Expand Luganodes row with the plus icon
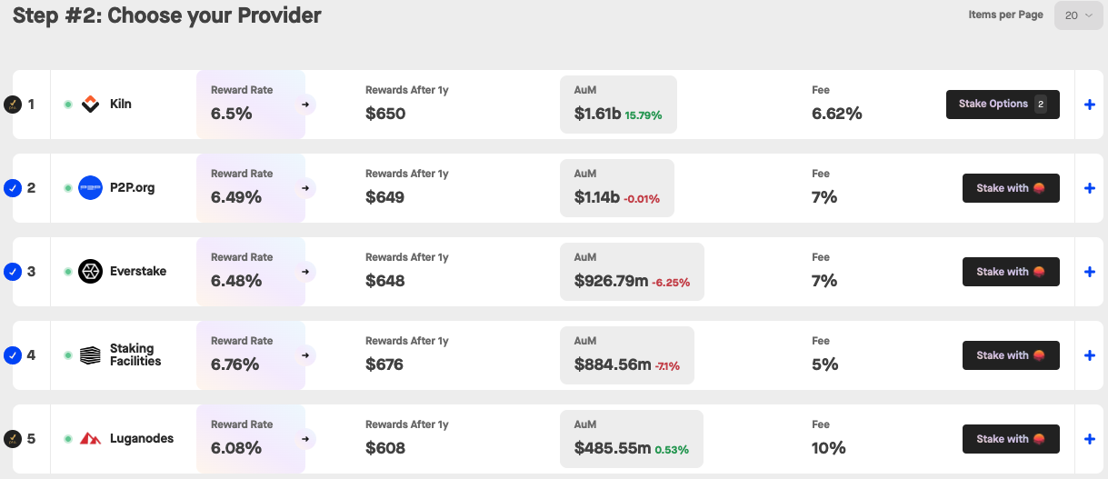 pos(1090,439)
